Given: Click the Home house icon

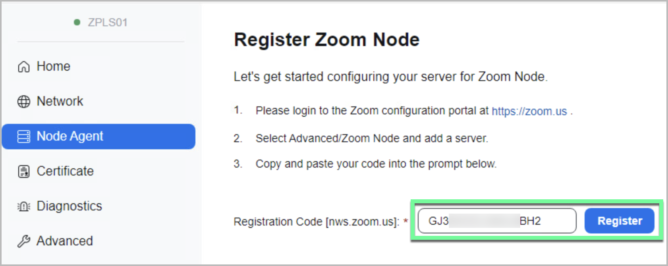Looking at the screenshot, I should coord(24,67).
